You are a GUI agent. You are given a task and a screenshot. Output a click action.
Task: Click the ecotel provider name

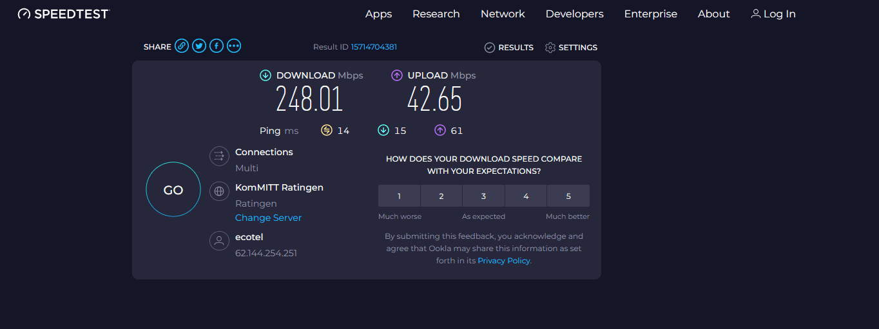[249, 237]
